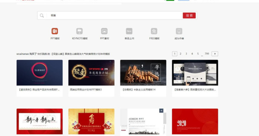Click the 【简素第六季】 template title
Image resolution: width=259 pixels, height=136 pixels.
(x=195, y=90)
